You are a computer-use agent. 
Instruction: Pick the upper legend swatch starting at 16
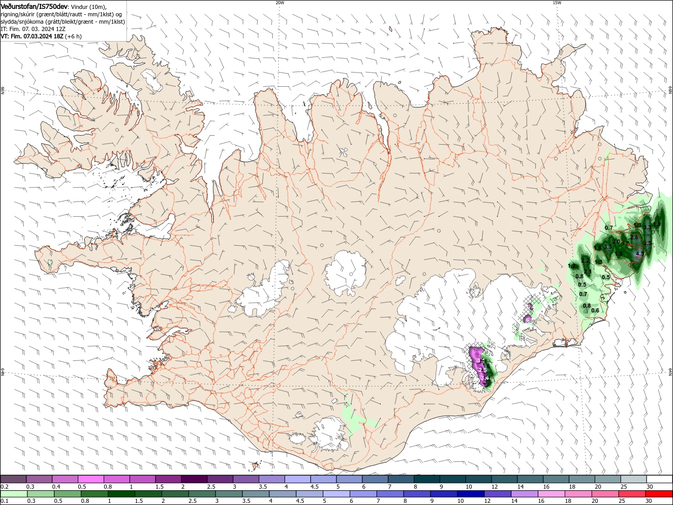(556, 479)
